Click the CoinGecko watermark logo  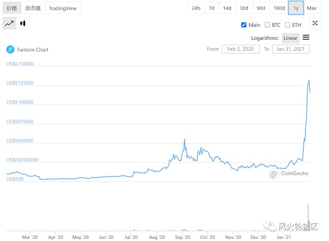click(274, 174)
